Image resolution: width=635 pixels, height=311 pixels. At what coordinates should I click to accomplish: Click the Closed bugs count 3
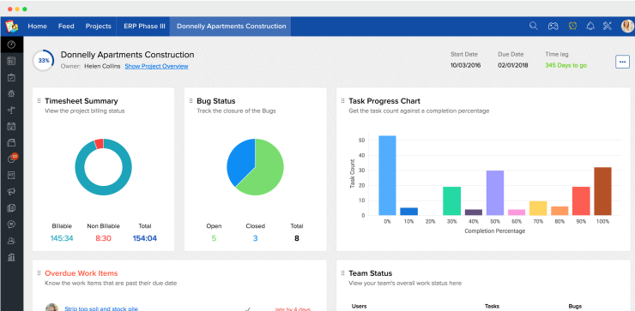(255, 238)
